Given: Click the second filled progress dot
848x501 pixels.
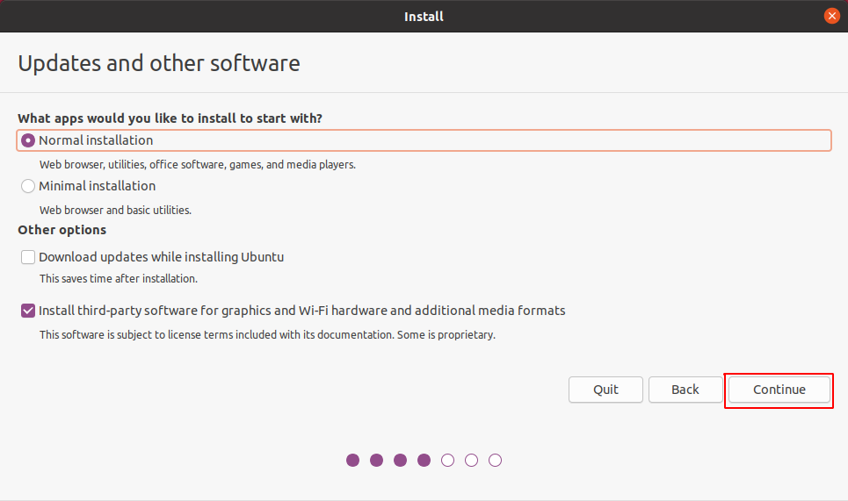Looking at the screenshot, I should 377,460.
